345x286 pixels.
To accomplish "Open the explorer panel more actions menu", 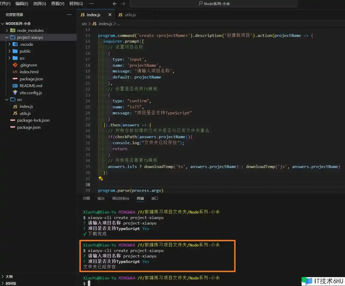I will [x=69, y=15].
